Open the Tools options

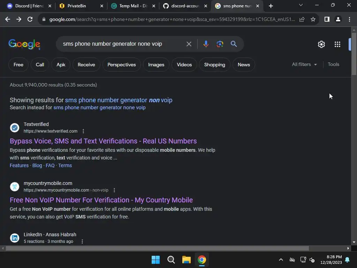tap(333, 65)
